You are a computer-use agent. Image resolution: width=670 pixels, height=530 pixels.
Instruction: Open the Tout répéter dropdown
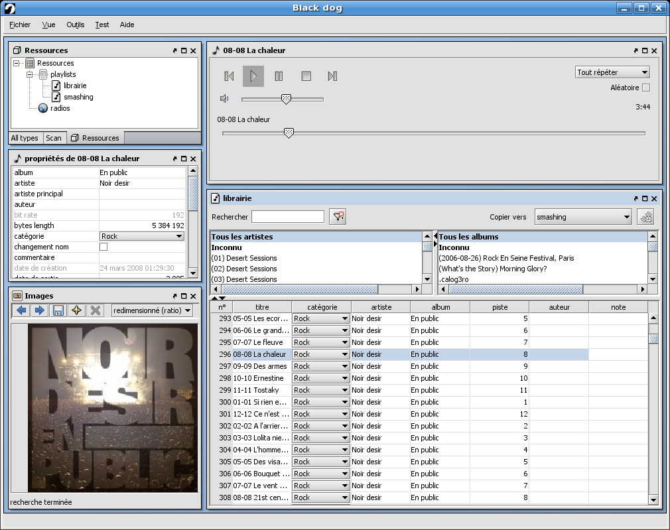(613, 72)
